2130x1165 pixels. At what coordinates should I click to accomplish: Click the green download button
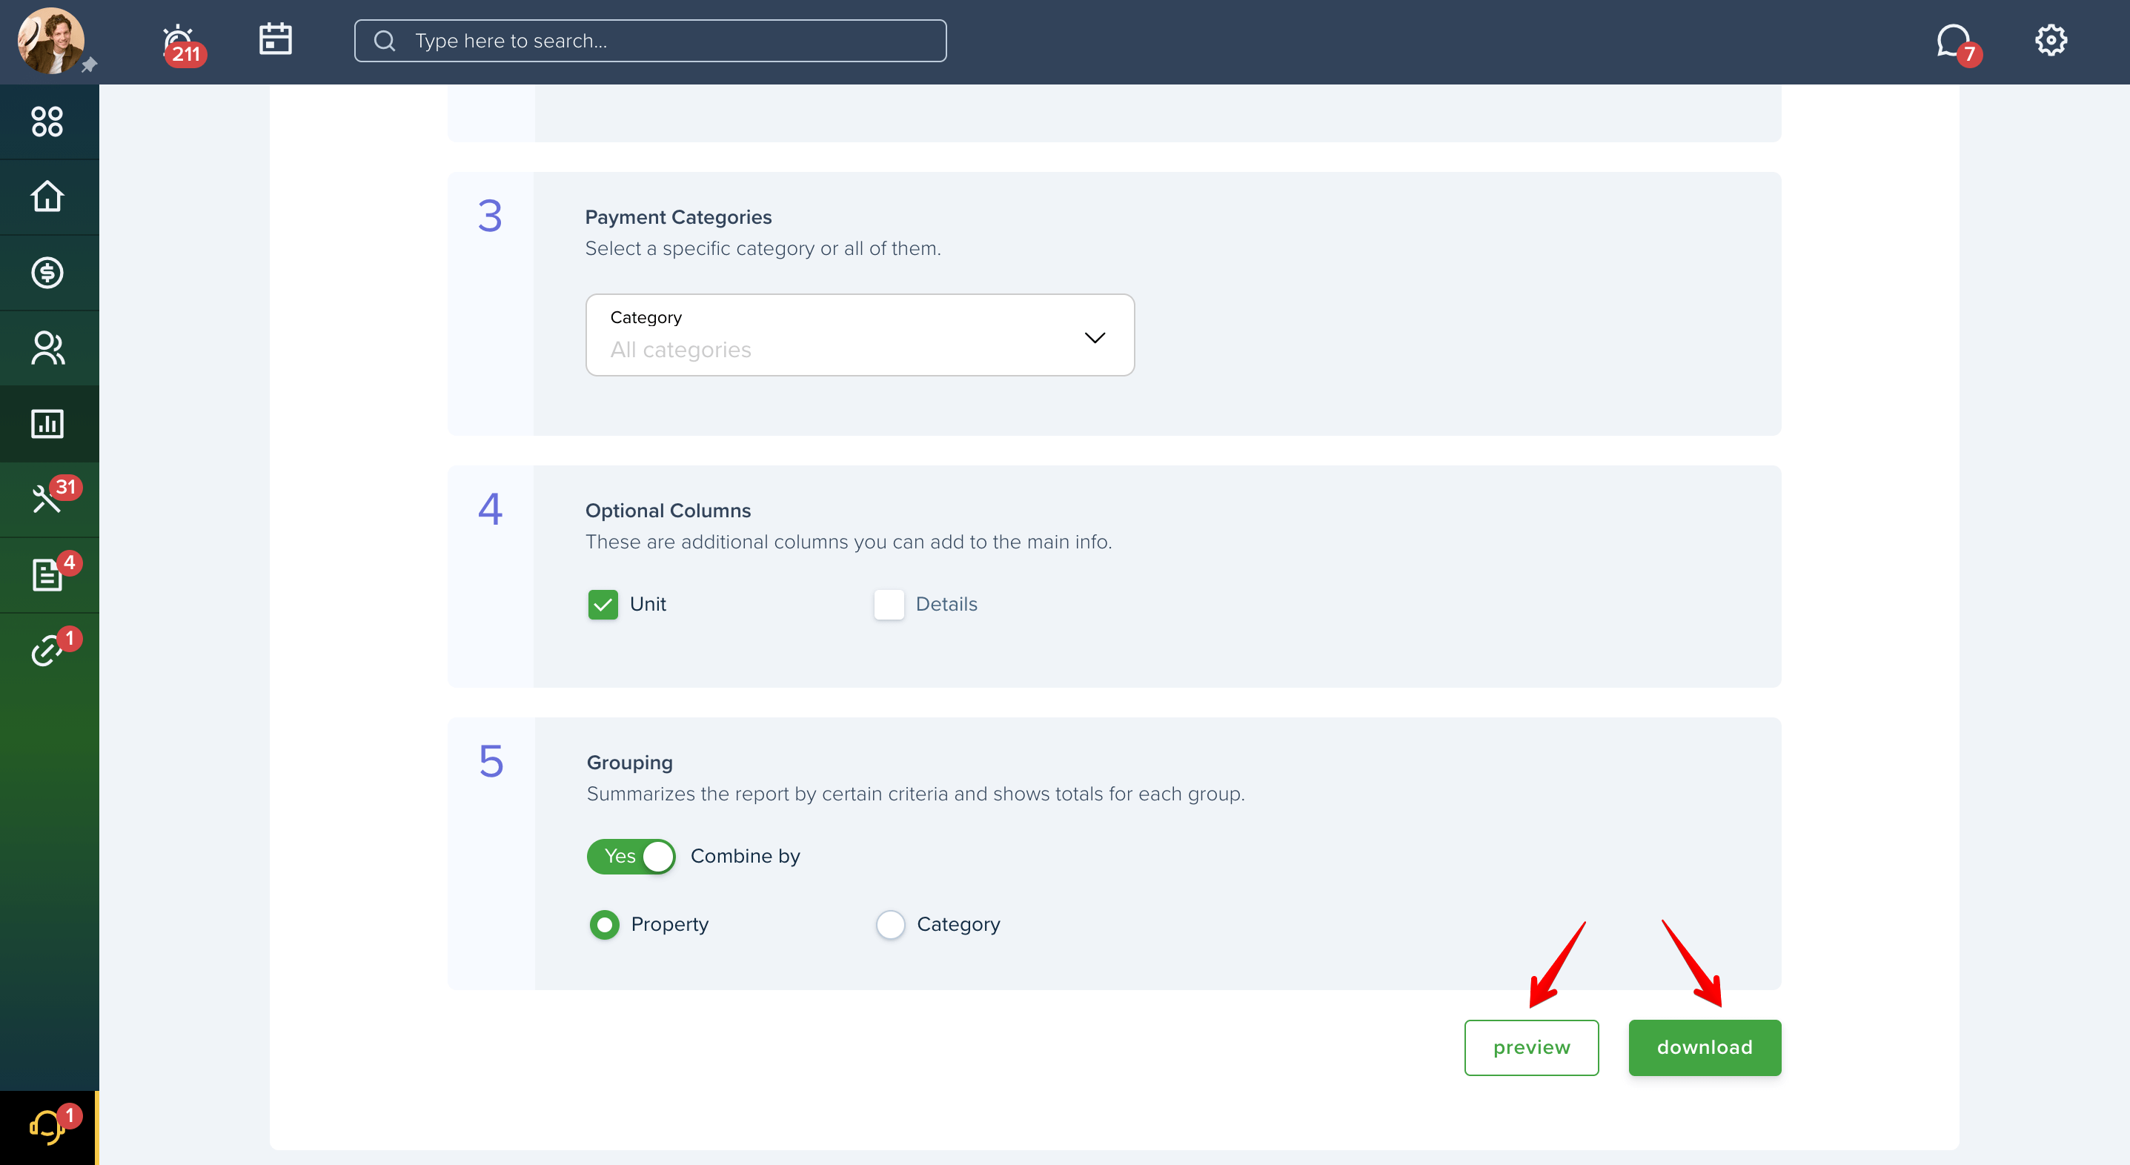(1705, 1048)
